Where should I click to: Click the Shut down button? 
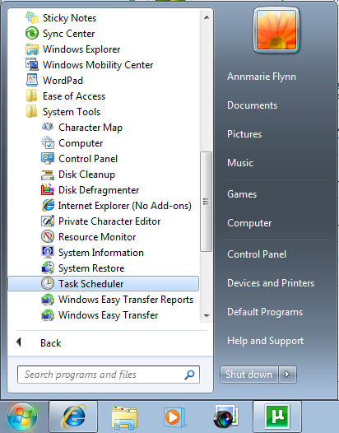pyautogui.click(x=249, y=375)
